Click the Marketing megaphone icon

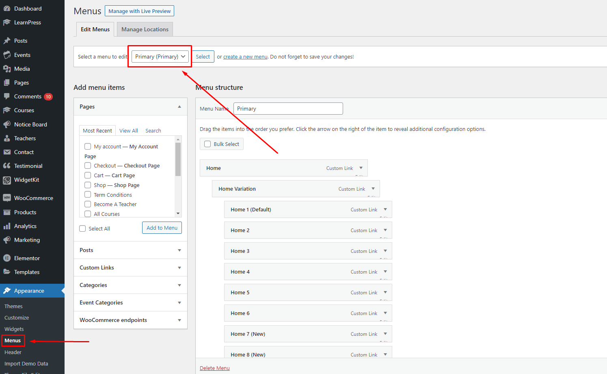pyautogui.click(x=7, y=240)
